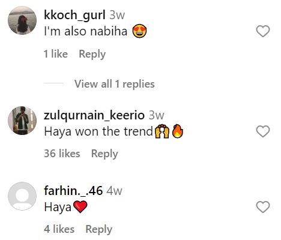Like kkoch_gurl's comment with the heart icon
The image size is (281, 240).
263,31
